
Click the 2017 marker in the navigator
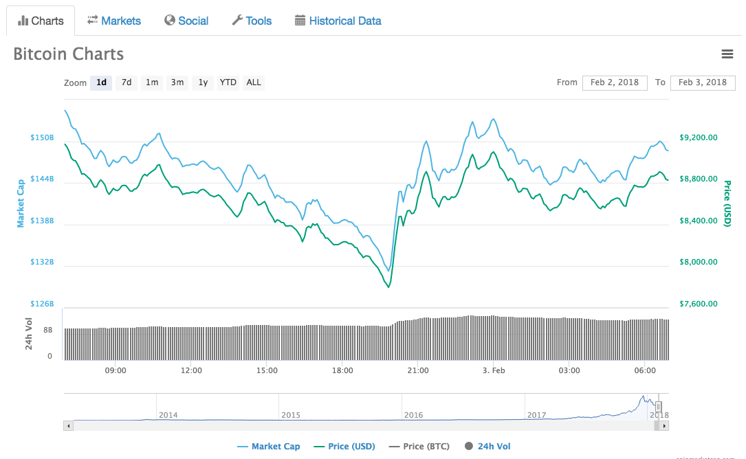[536, 415]
